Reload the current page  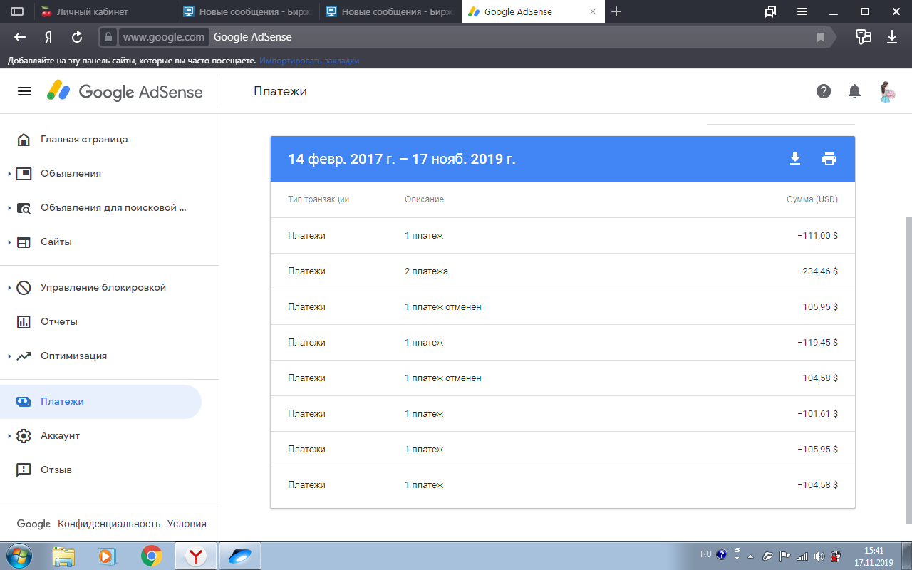coord(78,37)
